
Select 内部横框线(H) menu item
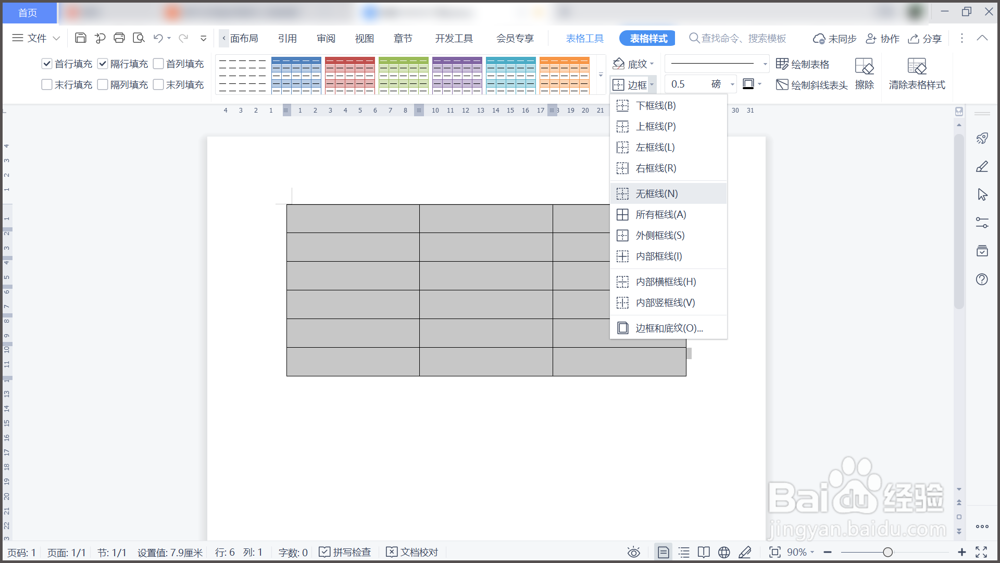point(668,281)
